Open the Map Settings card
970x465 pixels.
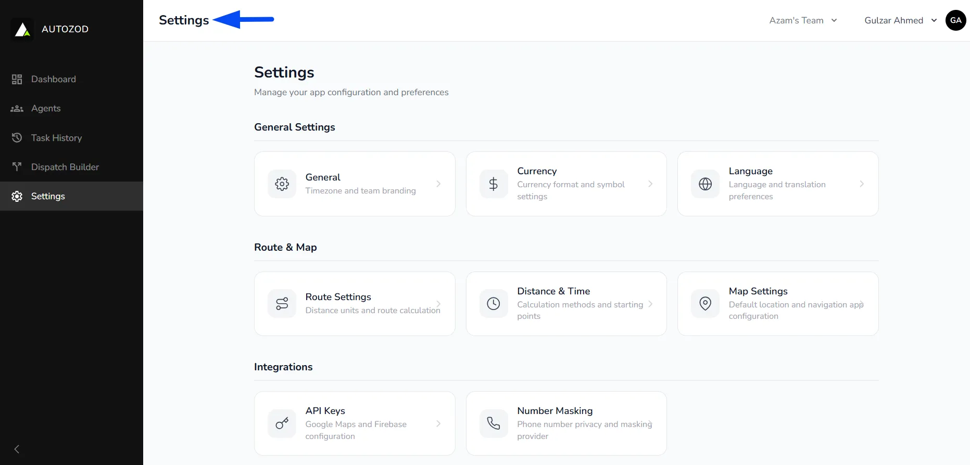[x=778, y=304]
